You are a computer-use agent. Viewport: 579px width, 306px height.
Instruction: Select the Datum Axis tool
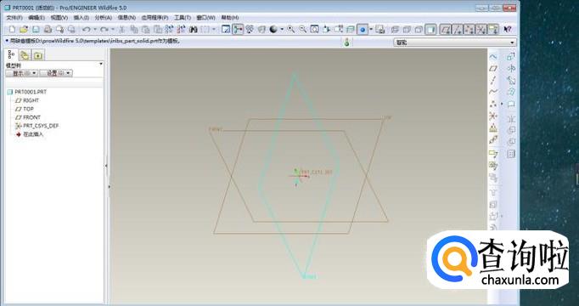pyautogui.click(x=493, y=80)
